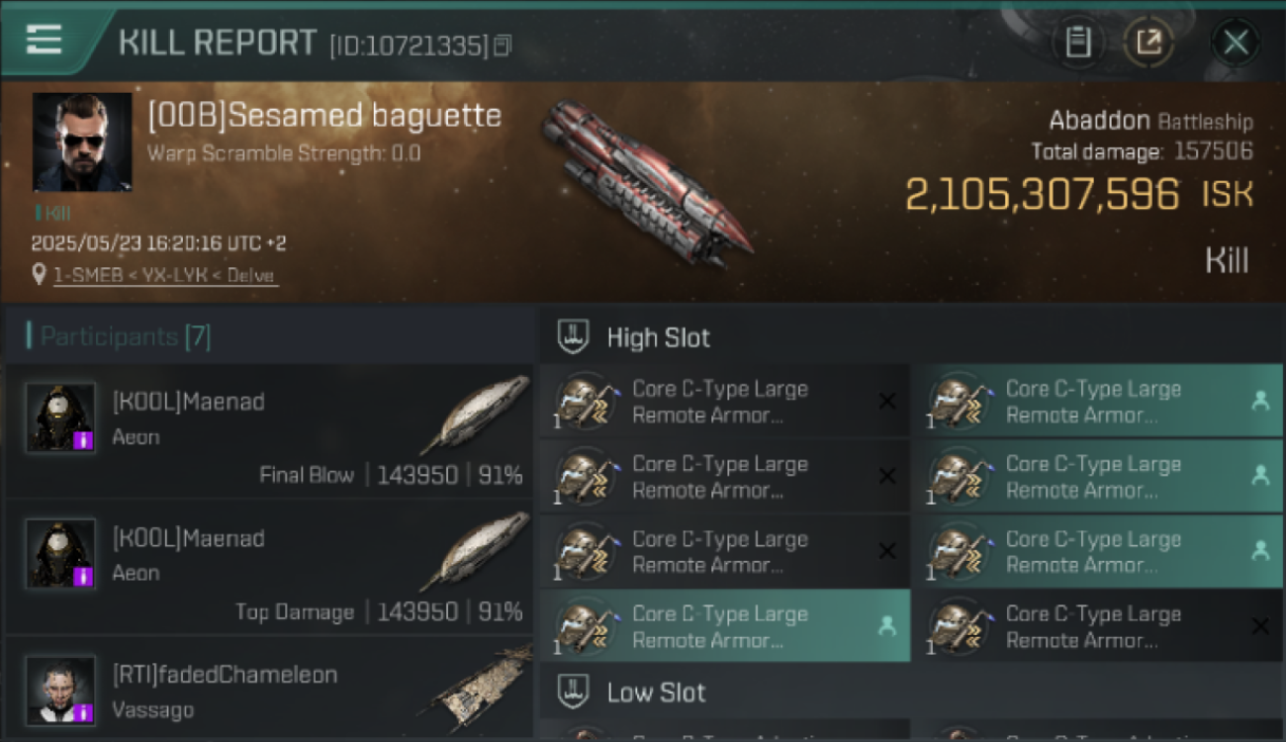Copy the kill report ID icon
The height and width of the screenshot is (742, 1286).
[x=503, y=46]
